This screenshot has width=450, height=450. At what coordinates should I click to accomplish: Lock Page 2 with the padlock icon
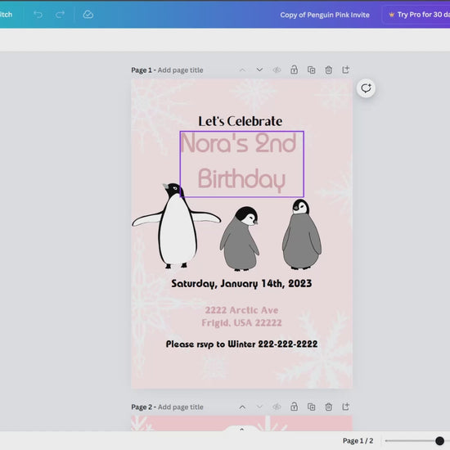point(294,407)
